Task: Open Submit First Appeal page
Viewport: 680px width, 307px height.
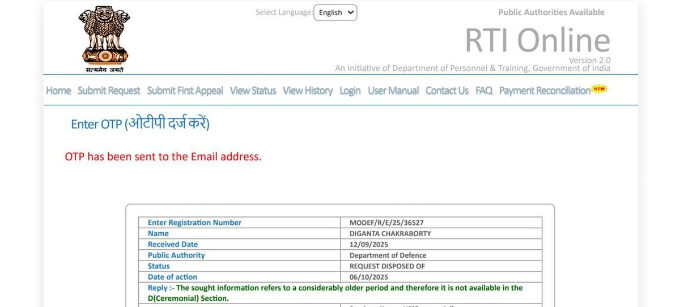Action: pyautogui.click(x=185, y=91)
